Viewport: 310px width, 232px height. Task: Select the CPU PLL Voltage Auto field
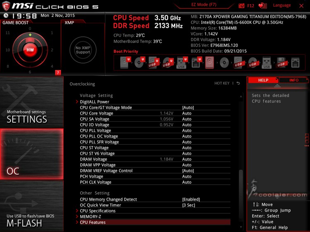187,131
